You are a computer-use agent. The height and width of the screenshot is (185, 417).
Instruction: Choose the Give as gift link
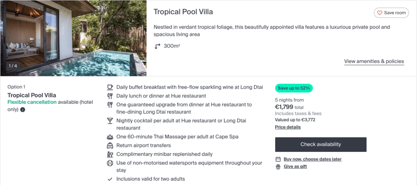click(x=295, y=166)
